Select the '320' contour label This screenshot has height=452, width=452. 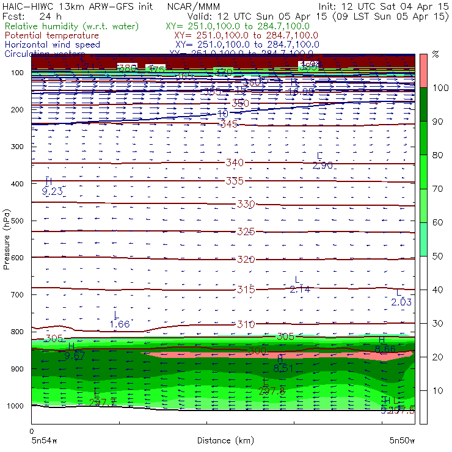(246, 260)
